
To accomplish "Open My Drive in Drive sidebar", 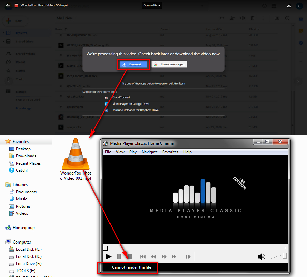I will (21, 33).
